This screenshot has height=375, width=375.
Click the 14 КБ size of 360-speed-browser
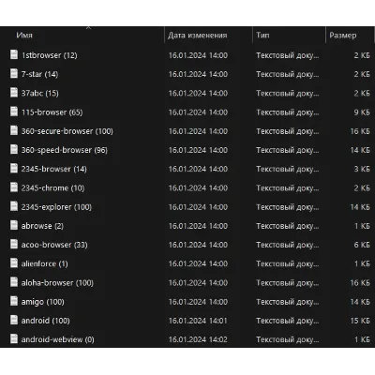point(360,150)
